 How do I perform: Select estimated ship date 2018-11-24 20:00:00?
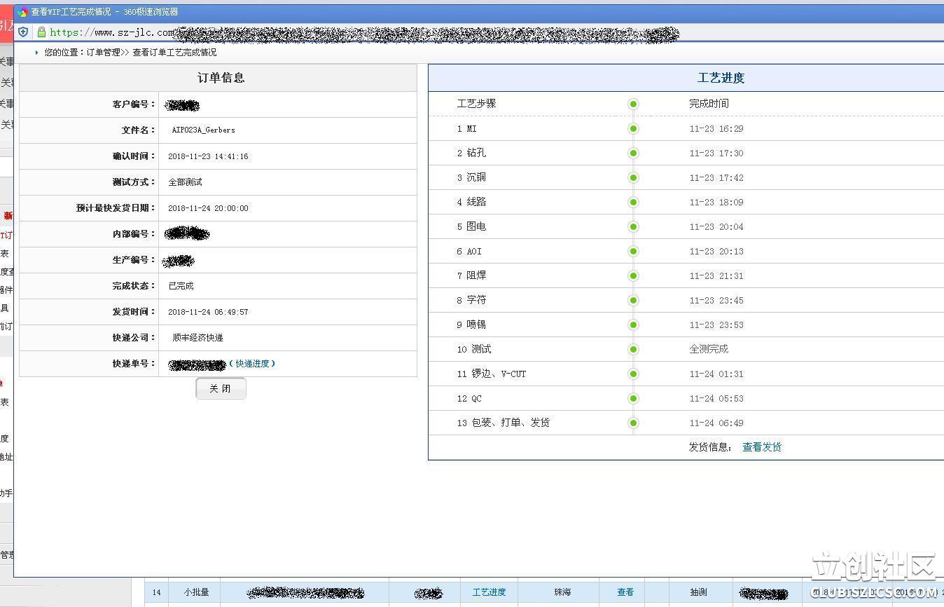(x=208, y=208)
